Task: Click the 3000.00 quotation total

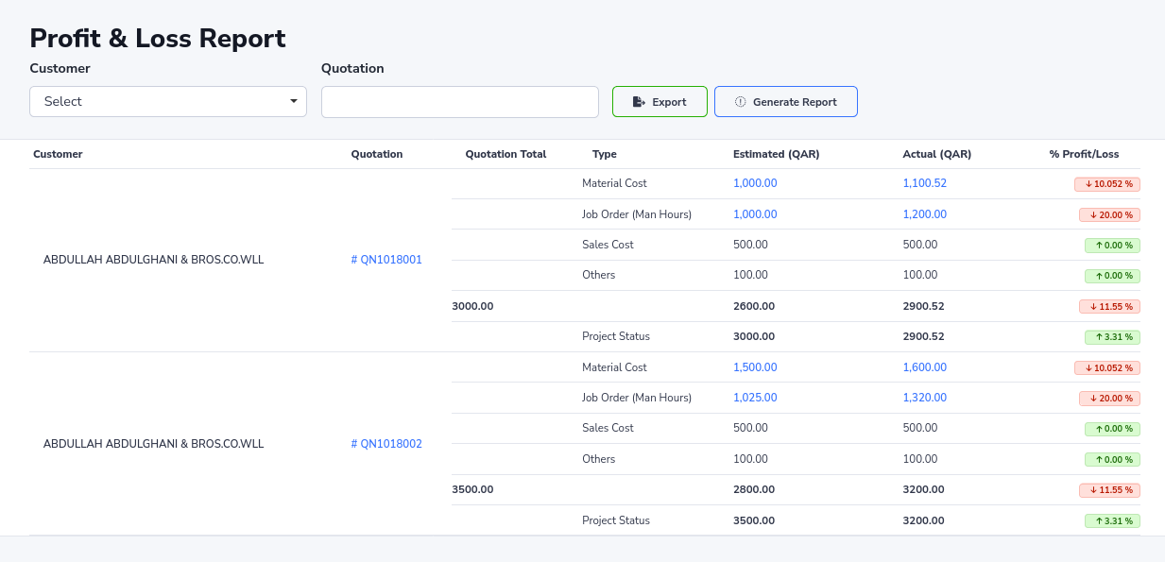Action: click(x=473, y=306)
